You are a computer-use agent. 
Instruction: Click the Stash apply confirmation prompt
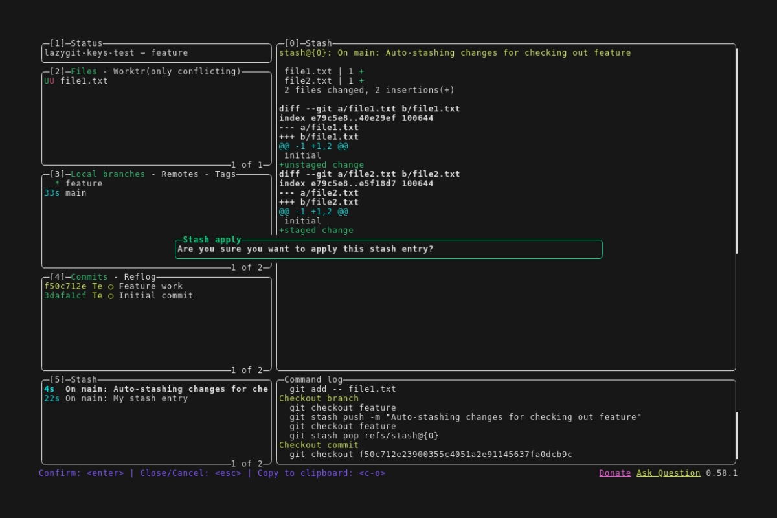coord(305,249)
